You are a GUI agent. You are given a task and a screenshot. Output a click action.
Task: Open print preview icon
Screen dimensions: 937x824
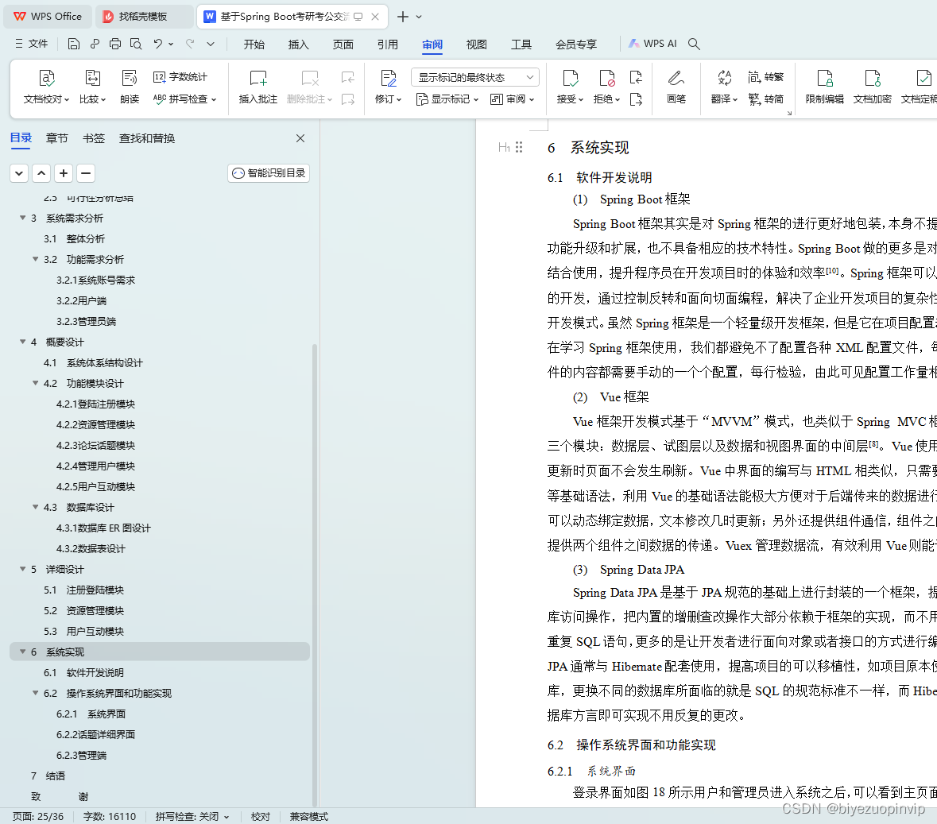pyautogui.click(x=136, y=44)
